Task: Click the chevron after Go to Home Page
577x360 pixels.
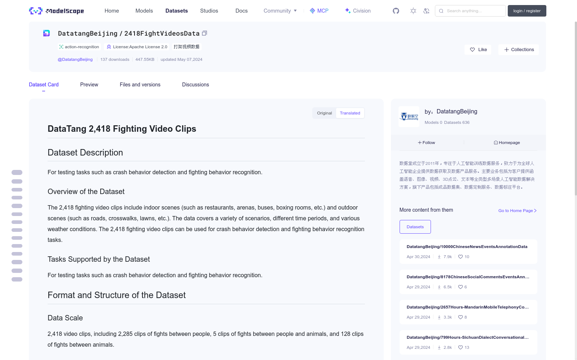Action: point(535,211)
